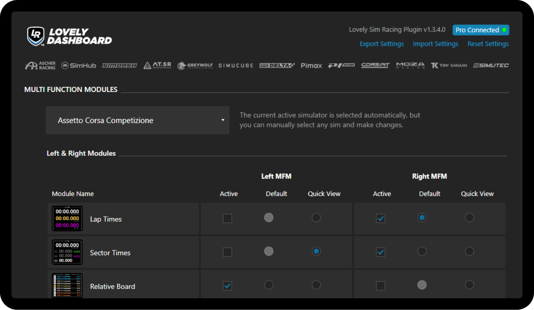Select Sector Times Right MFM Default radio

tap(422, 251)
